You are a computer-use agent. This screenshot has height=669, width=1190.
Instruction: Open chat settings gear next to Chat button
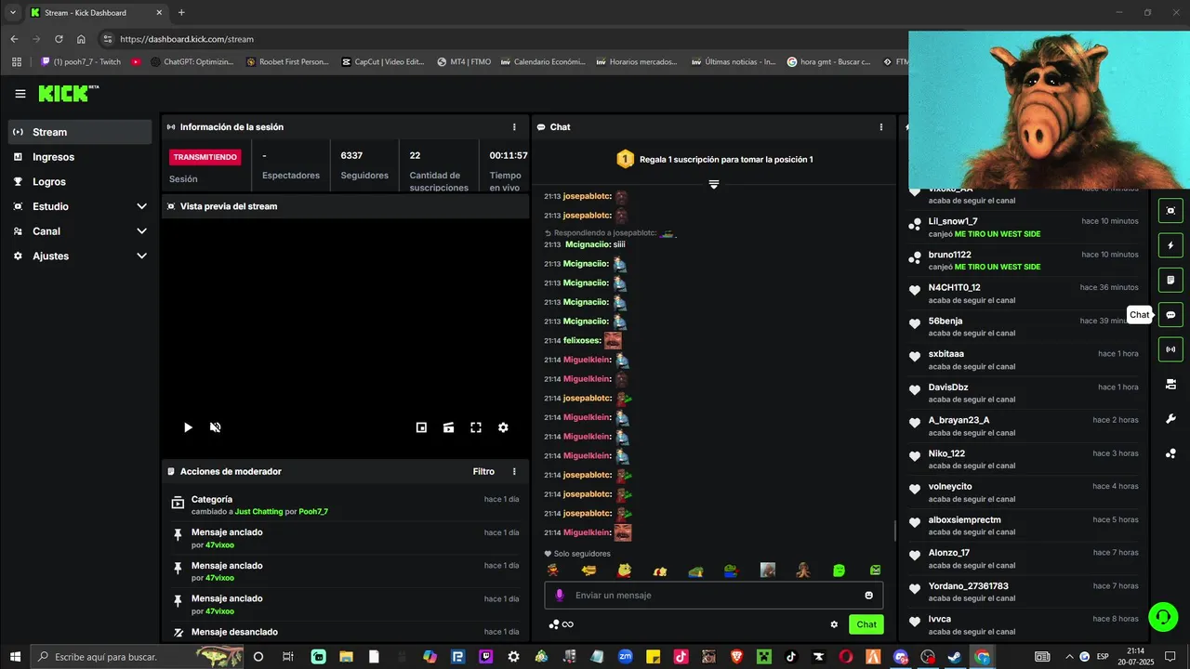coord(834,624)
